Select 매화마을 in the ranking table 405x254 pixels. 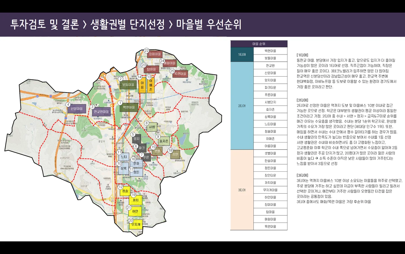click(x=270, y=219)
